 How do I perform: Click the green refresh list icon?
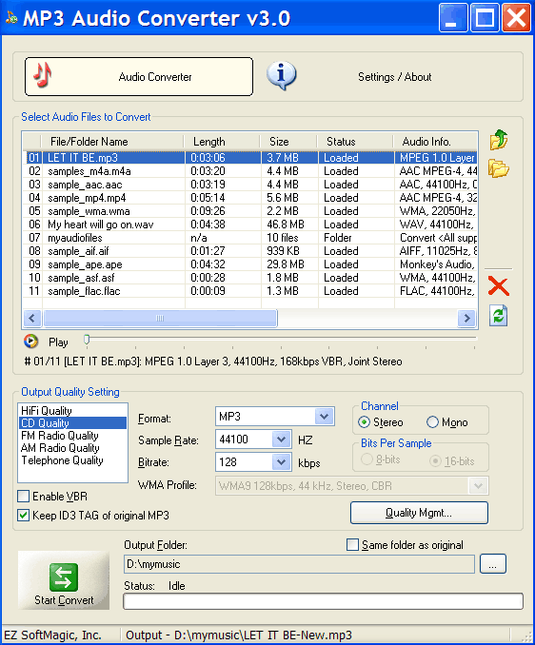(x=499, y=316)
